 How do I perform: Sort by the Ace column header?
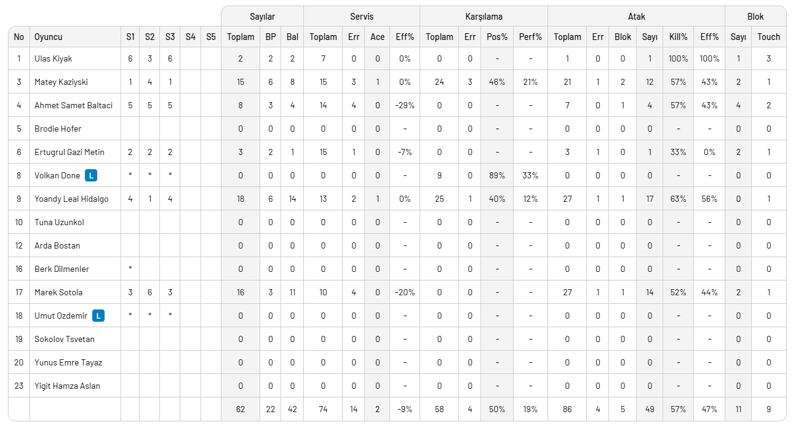pyautogui.click(x=377, y=37)
